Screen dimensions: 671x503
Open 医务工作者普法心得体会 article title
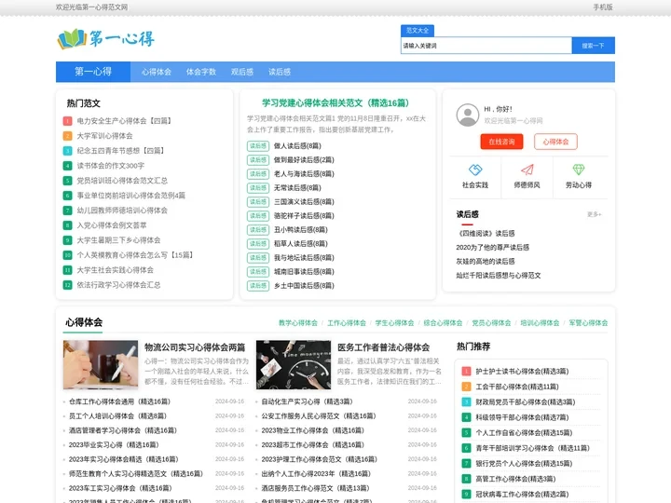click(383, 347)
